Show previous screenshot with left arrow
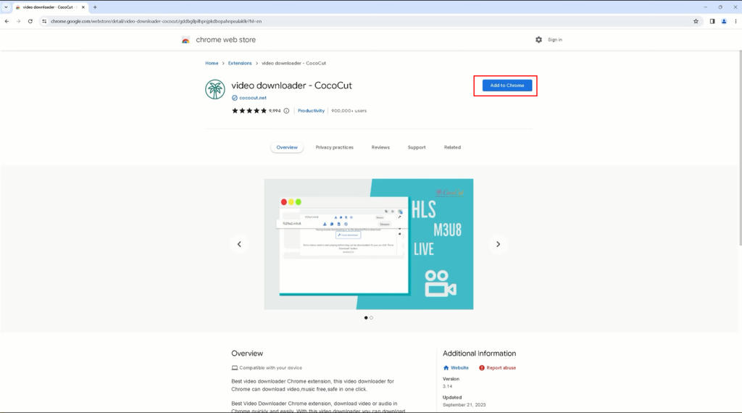The height and width of the screenshot is (413, 742). pyautogui.click(x=239, y=244)
